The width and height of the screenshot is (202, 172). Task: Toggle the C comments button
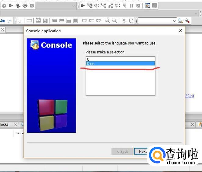point(131,21)
